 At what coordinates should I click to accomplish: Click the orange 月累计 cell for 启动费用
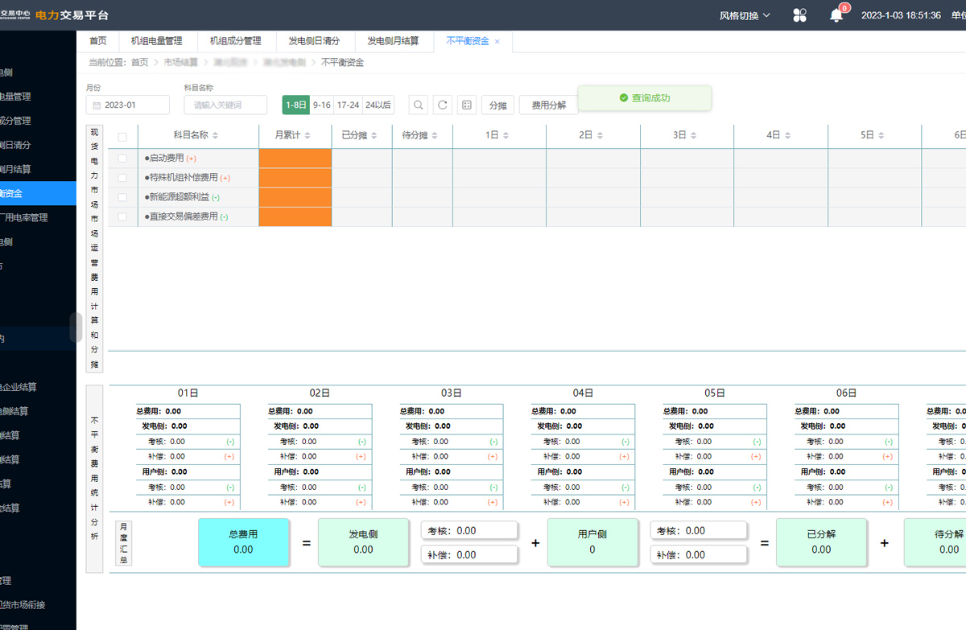(x=295, y=159)
